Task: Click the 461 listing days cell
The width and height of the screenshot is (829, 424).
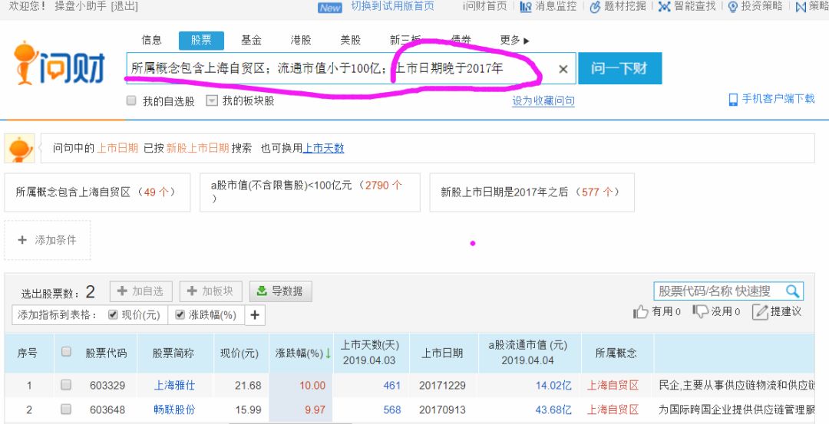Action: pos(391,386)
